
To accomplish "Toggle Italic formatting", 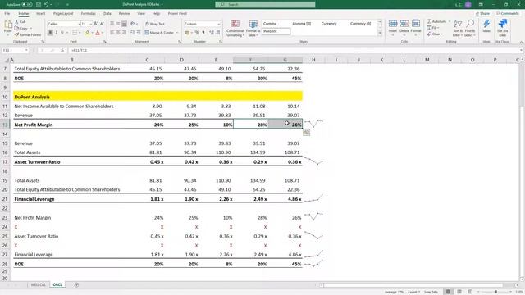I will pyautogui.click(x=56, y=33).
